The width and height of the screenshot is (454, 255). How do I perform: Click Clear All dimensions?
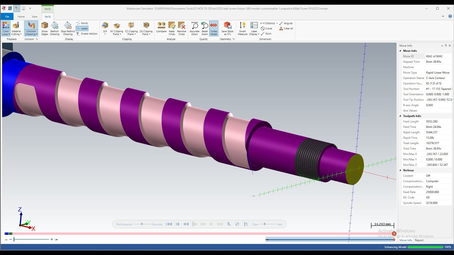[x=286, y=29]
